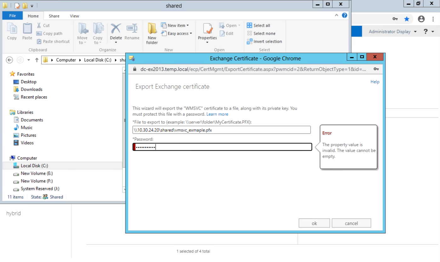Expand the Administrator Display dropdown
This screenshot has width=440, height=262.
click(x=392, y=31)
